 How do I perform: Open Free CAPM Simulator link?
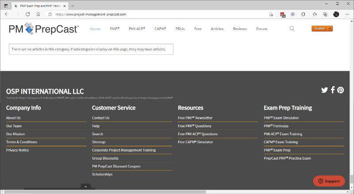[x=196, y=142]
